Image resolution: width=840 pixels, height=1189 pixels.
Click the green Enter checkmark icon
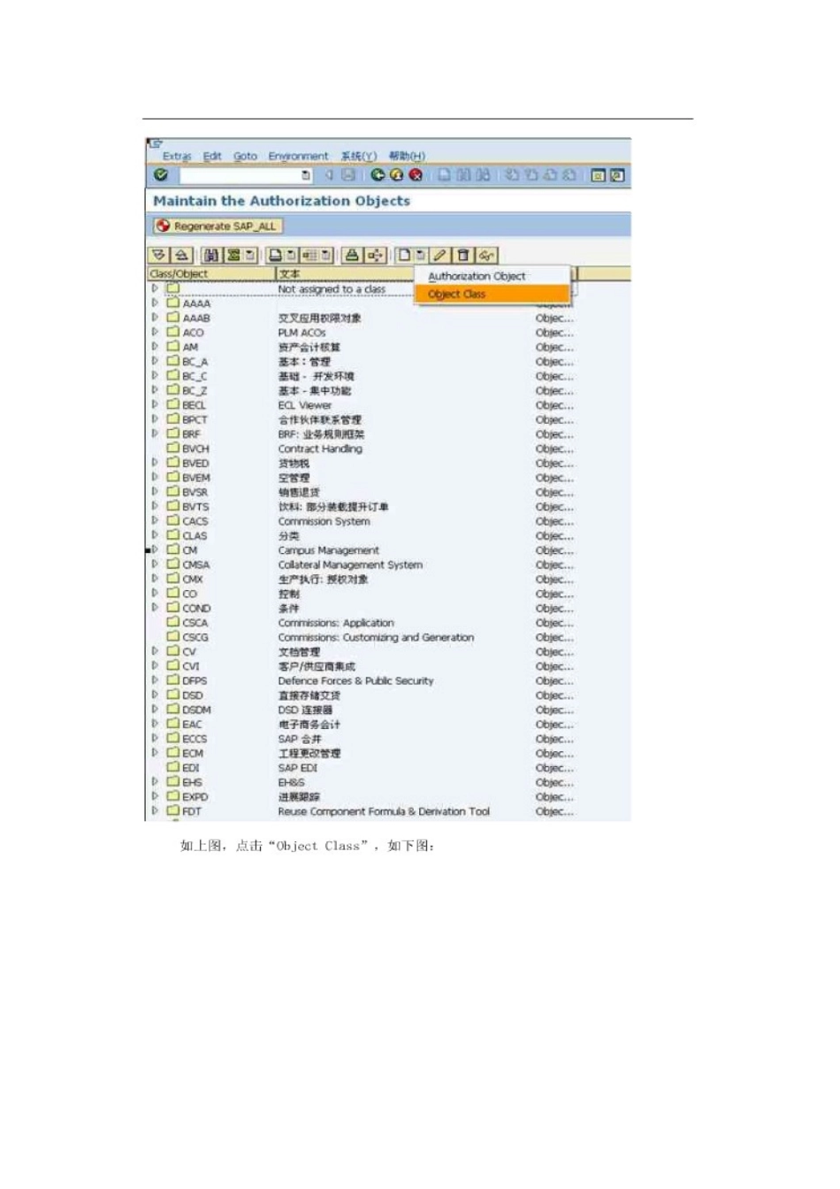pos(161,175)
